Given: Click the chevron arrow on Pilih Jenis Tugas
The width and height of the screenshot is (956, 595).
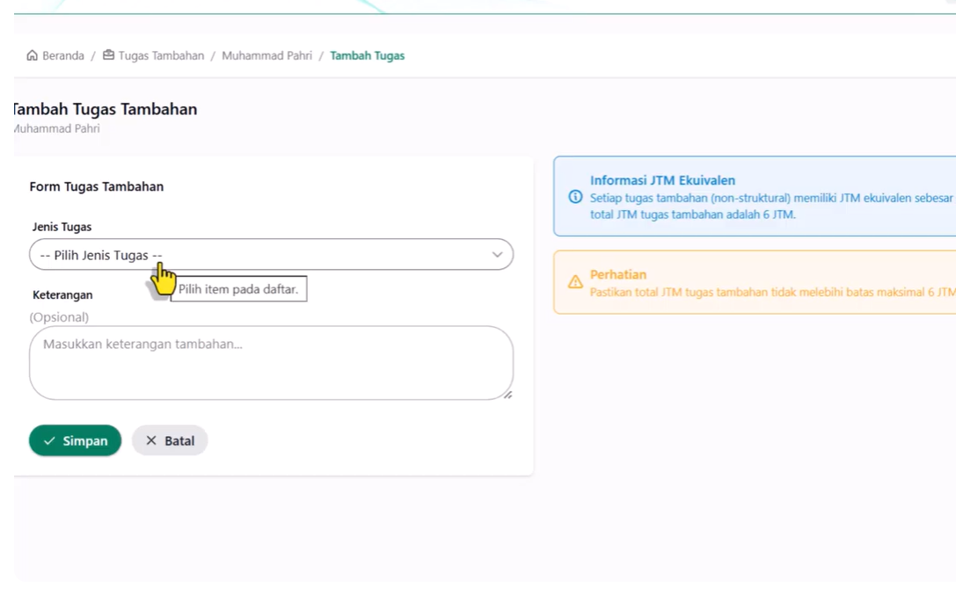Looking at the screenshot, I should pyautogui.click(x=497, y=255).
